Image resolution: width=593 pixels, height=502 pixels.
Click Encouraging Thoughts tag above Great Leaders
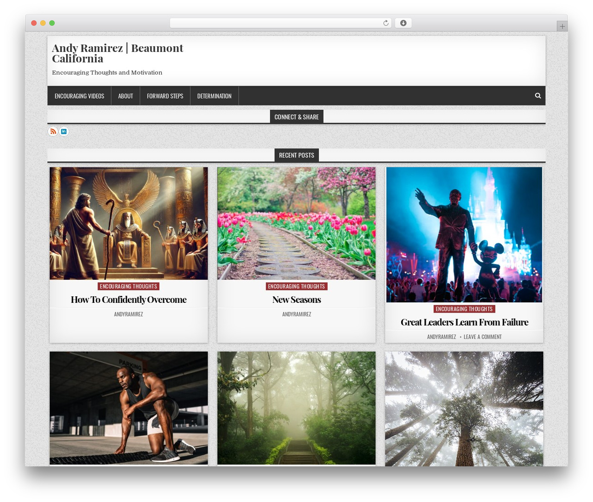click(x=464, y=309)
